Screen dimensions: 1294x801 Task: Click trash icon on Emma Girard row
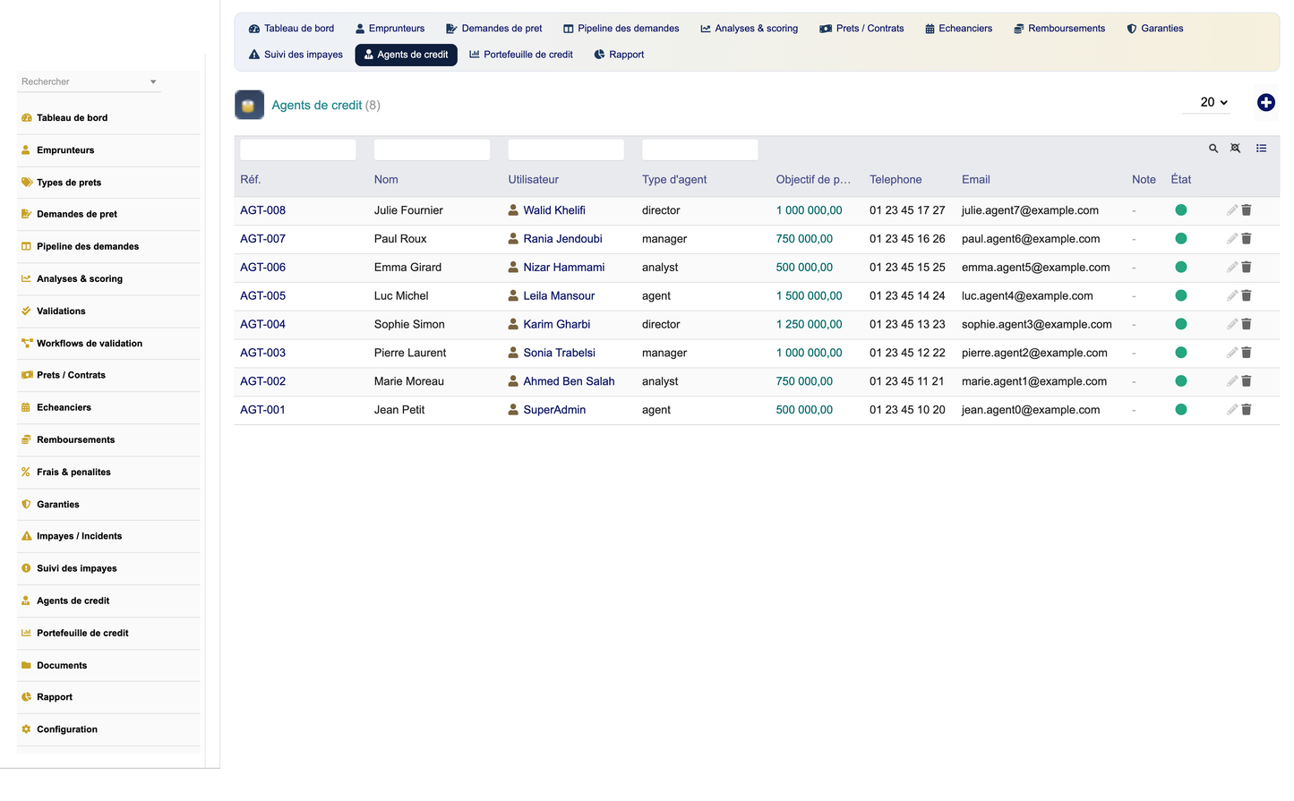coord(1247,268)
